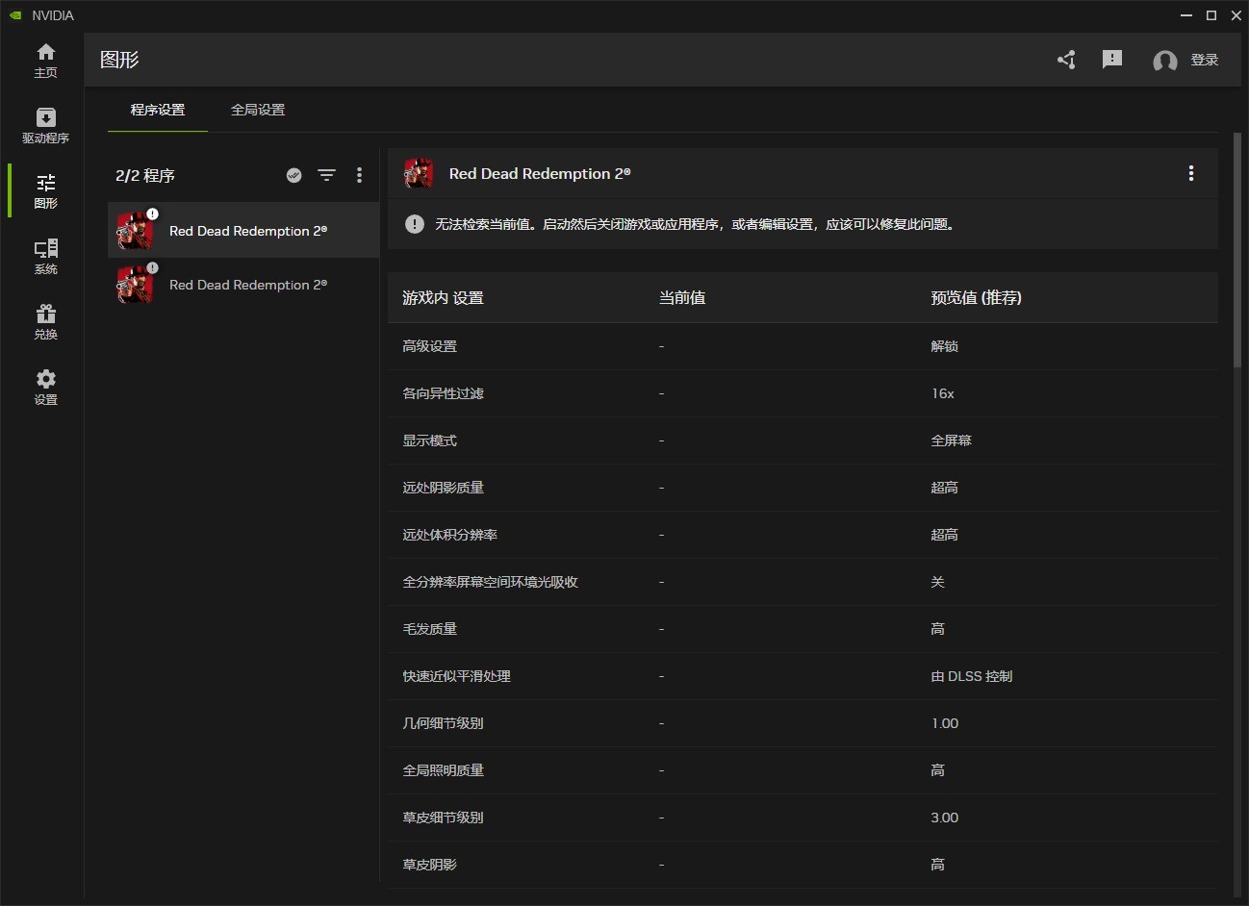
Task: Click the second Red Dead Redemption 2 thumbnail
Action: (135, 285)
